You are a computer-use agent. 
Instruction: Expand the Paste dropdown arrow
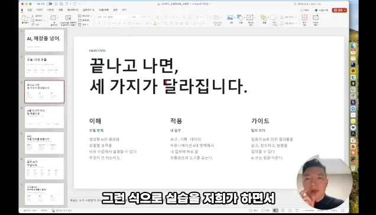[x=29, y=18]
